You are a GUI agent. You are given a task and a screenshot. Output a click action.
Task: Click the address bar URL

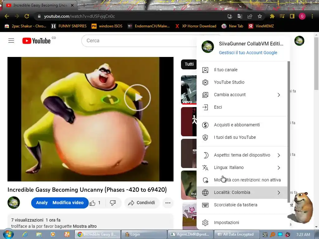79,16
